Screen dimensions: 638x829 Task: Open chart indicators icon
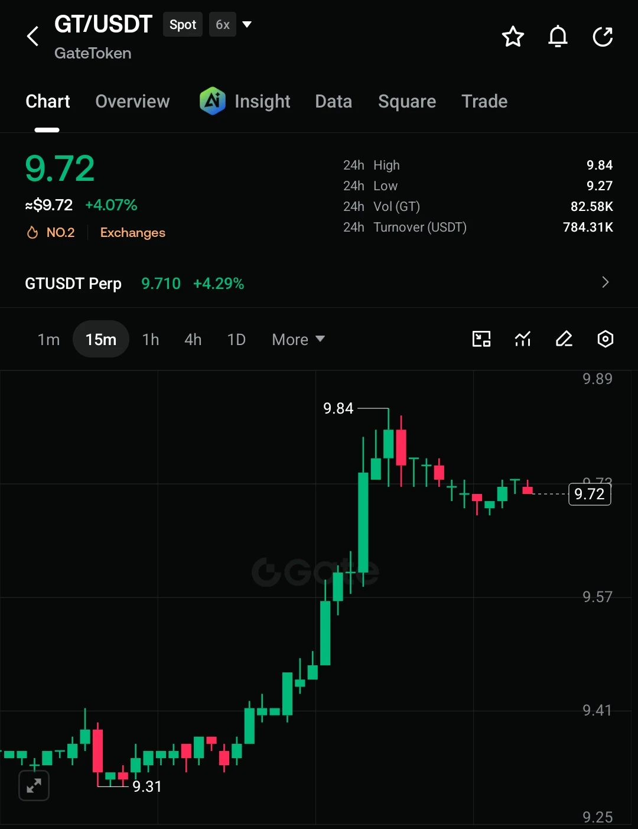tap(523, 339)
